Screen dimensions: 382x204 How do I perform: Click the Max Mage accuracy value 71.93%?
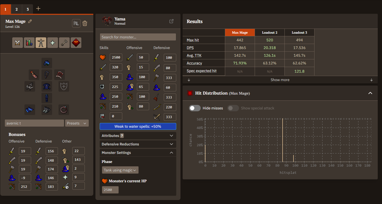[240, 63]
